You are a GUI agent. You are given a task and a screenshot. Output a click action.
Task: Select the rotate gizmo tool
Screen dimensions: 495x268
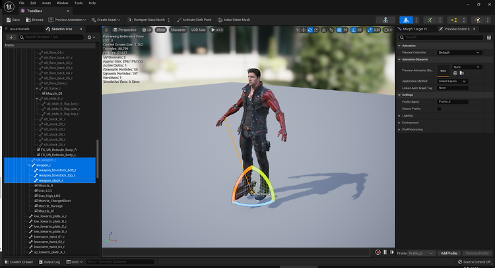[x=310, y=30]
